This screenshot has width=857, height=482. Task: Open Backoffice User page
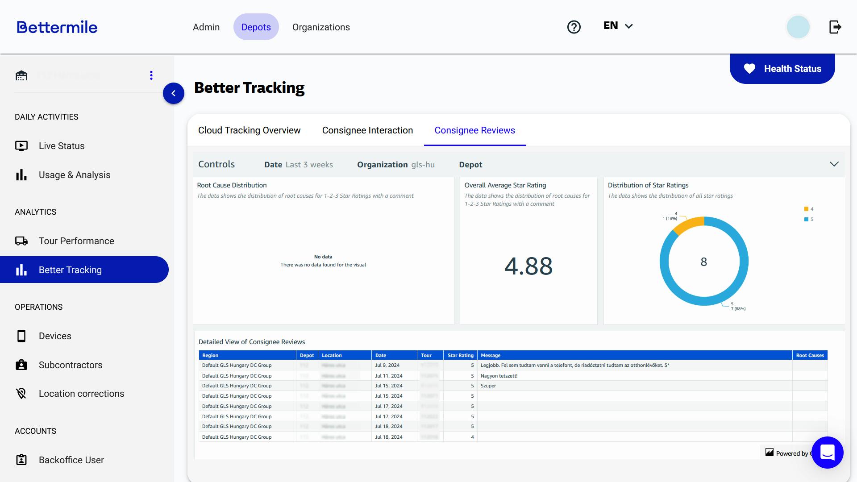71,460
